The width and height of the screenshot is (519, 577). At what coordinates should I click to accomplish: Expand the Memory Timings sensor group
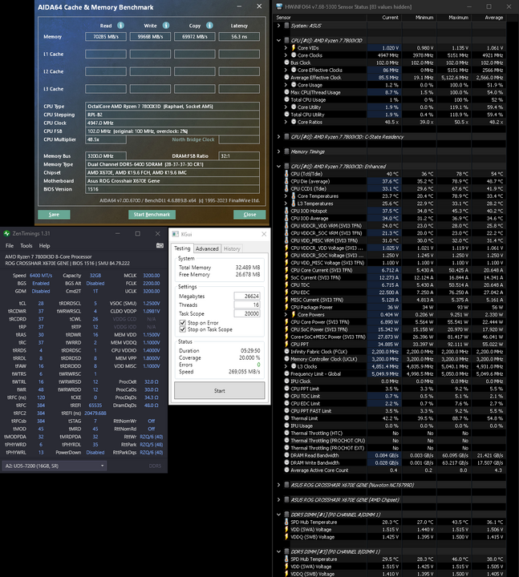(279, 151)
